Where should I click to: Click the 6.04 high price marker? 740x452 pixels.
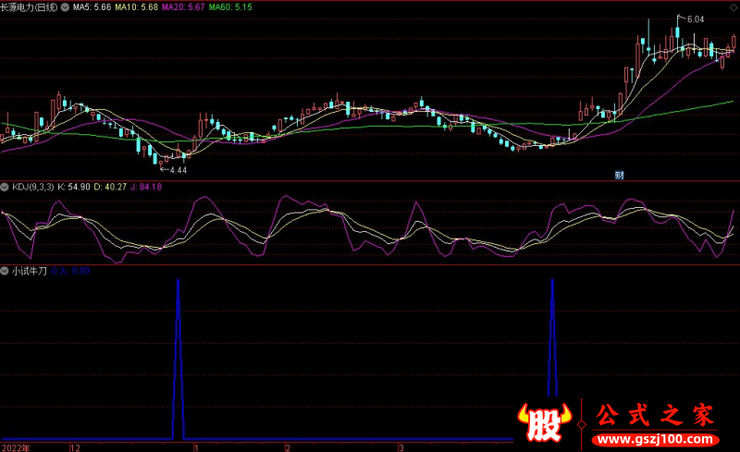(694, 19)
